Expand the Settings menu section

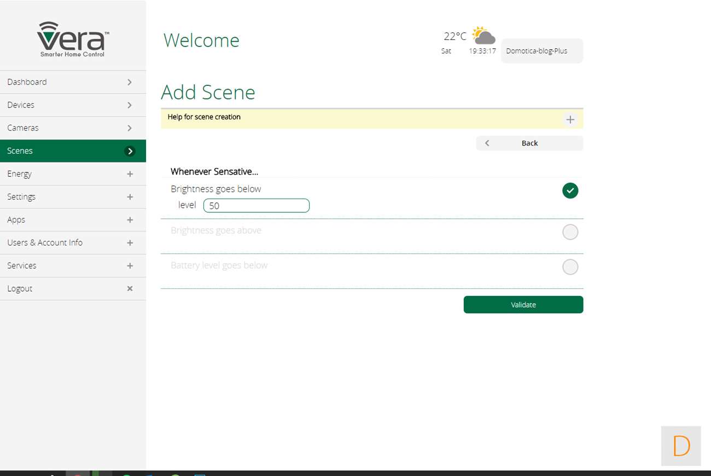pyautogui.click(x=130, y=197)
